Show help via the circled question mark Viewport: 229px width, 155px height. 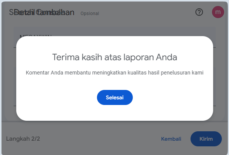tap(199, 12)
